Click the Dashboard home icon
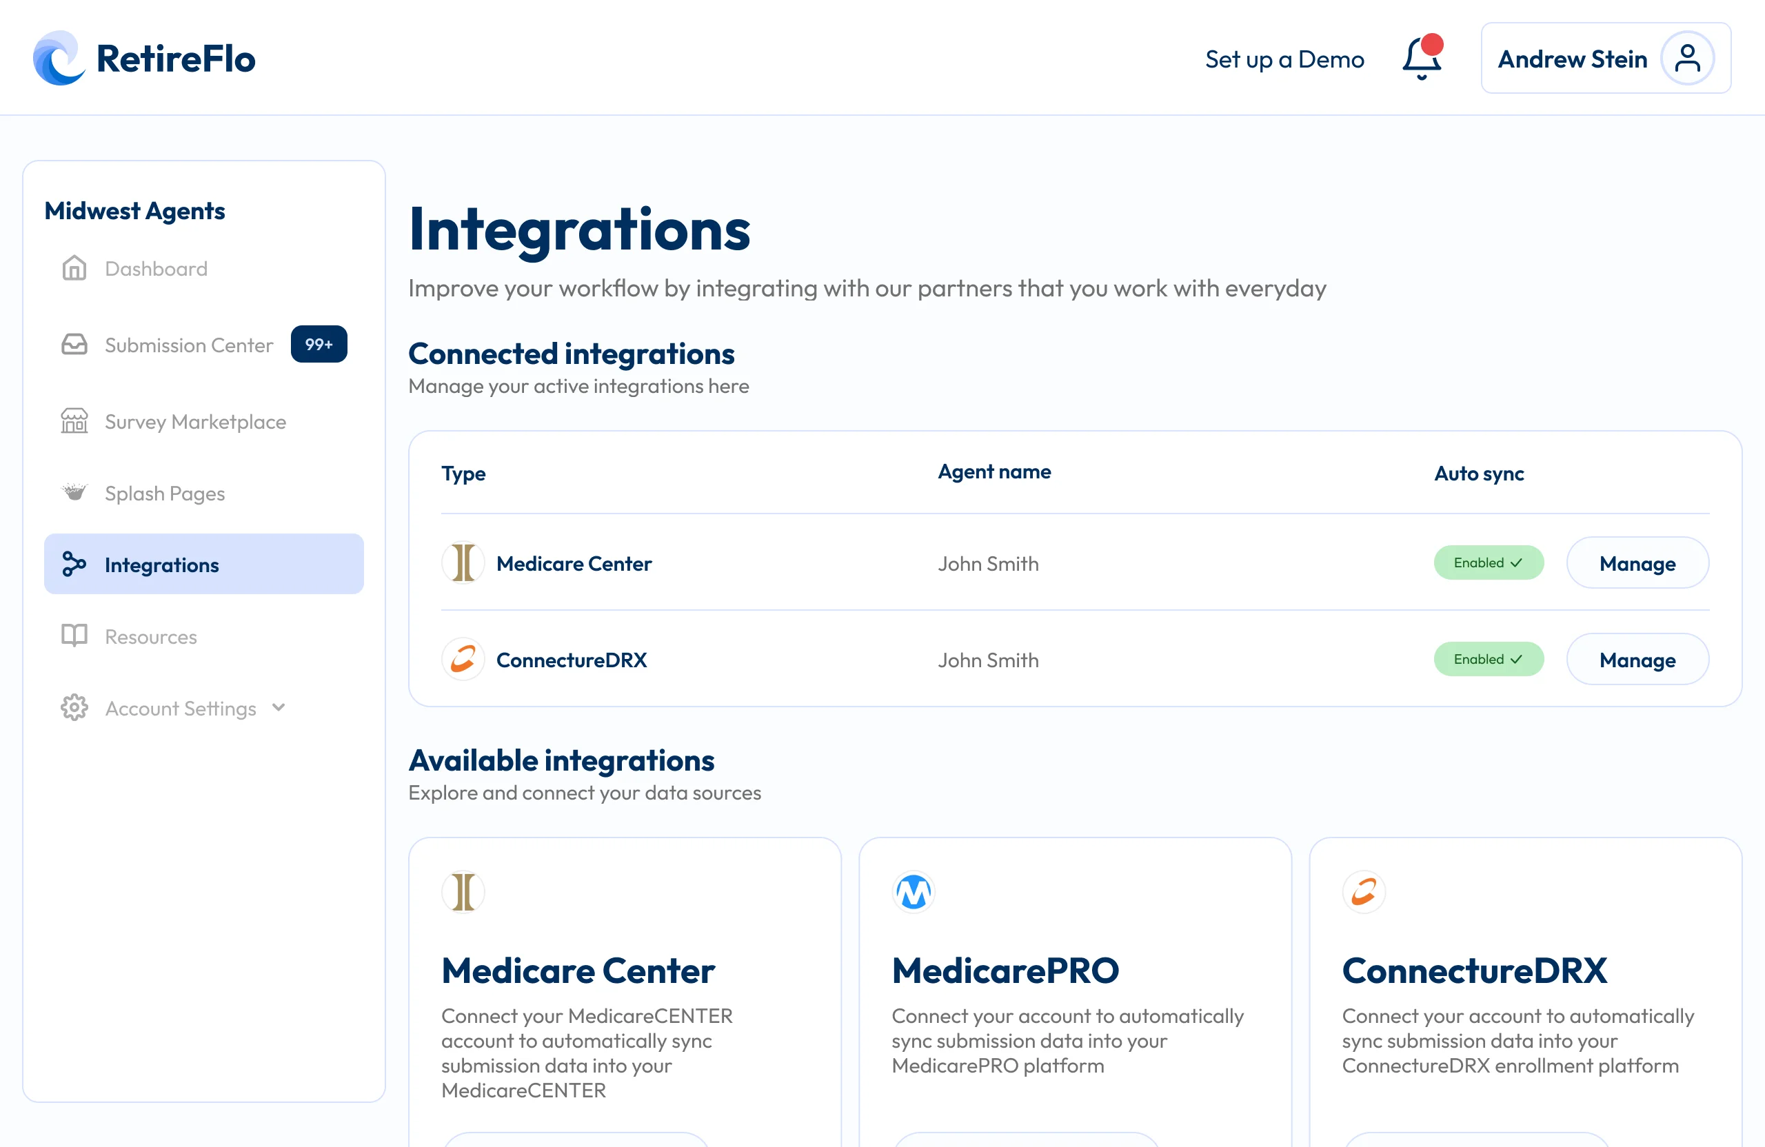1765x1147 pixels. [74, 268]
